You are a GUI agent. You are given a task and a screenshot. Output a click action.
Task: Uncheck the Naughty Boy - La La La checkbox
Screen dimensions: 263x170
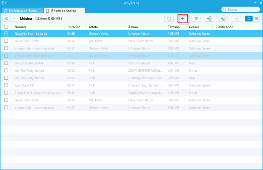pyautogui.click(x=6, y=34)
